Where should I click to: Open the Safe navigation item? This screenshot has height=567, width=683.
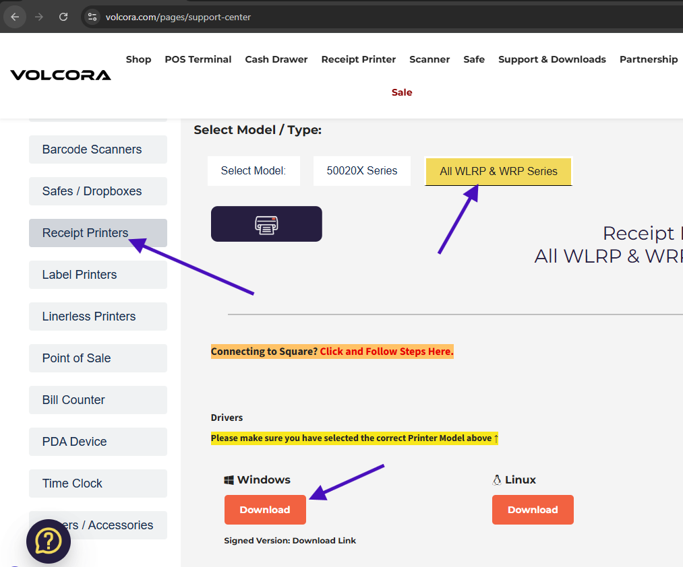point(474,59)
